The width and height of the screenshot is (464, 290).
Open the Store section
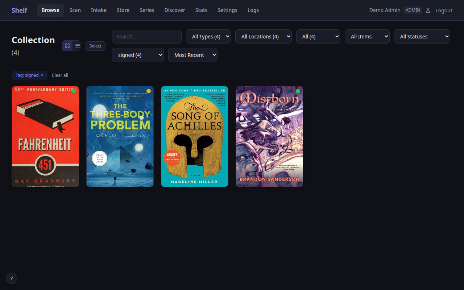pos(123,10)
